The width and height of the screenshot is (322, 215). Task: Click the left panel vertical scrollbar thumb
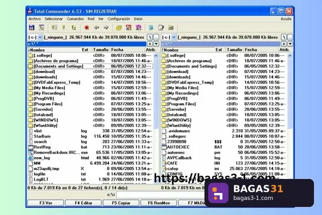pos(156,94)
